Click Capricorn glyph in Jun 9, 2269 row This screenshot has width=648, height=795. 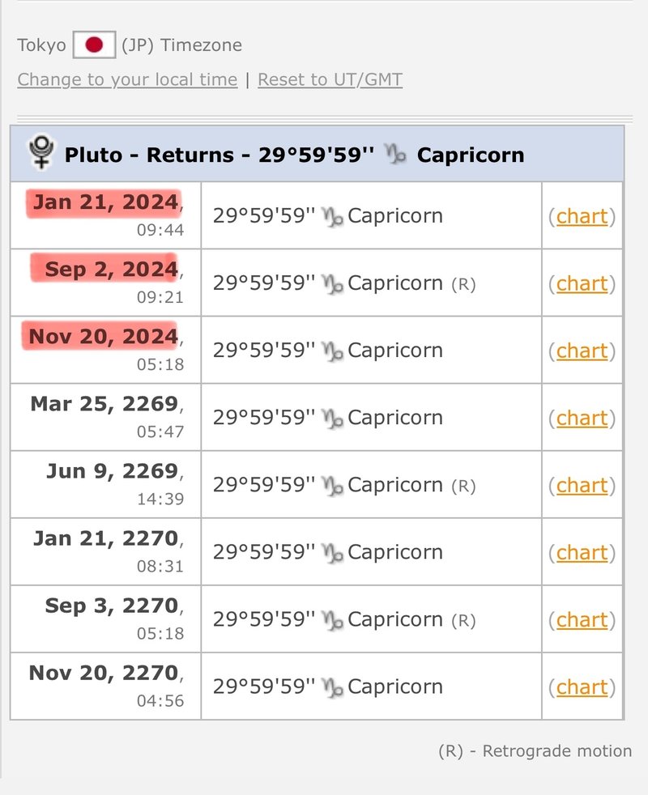[x=333, y=486]
